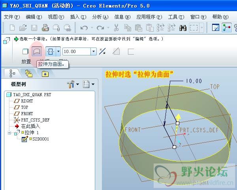Click the 10.00 dimension in viewport
This screenshot has width=237, height=190.
pyautogui.click(x=194, y=81)
